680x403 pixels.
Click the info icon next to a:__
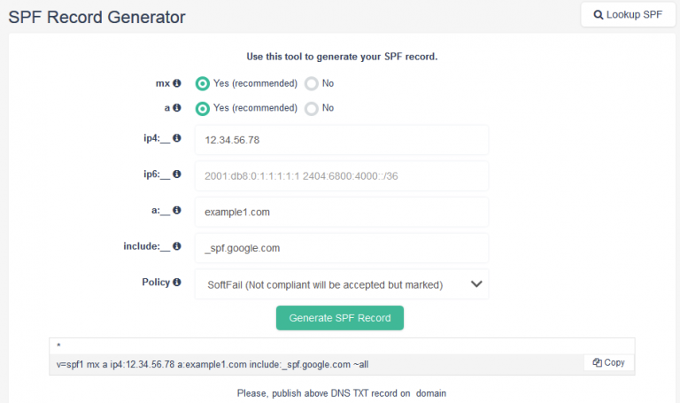(x=176, y=210)
